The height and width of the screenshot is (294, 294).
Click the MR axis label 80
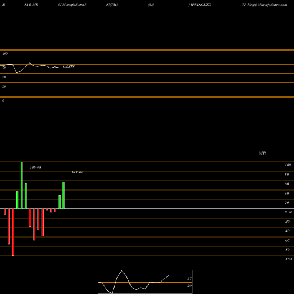point(286,175)
